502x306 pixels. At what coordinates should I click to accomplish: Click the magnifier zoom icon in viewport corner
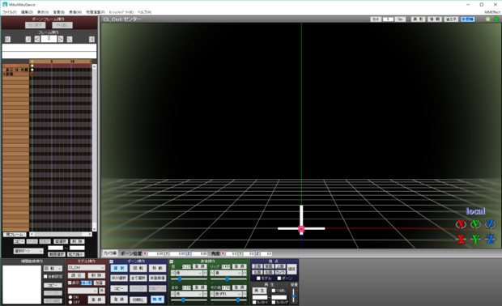(488, 19)
